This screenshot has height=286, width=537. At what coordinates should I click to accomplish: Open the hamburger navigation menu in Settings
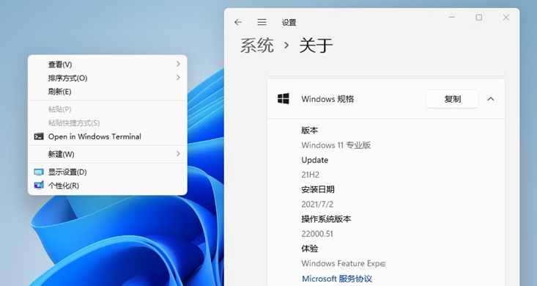pyautogui.click(x=262, y=22)
